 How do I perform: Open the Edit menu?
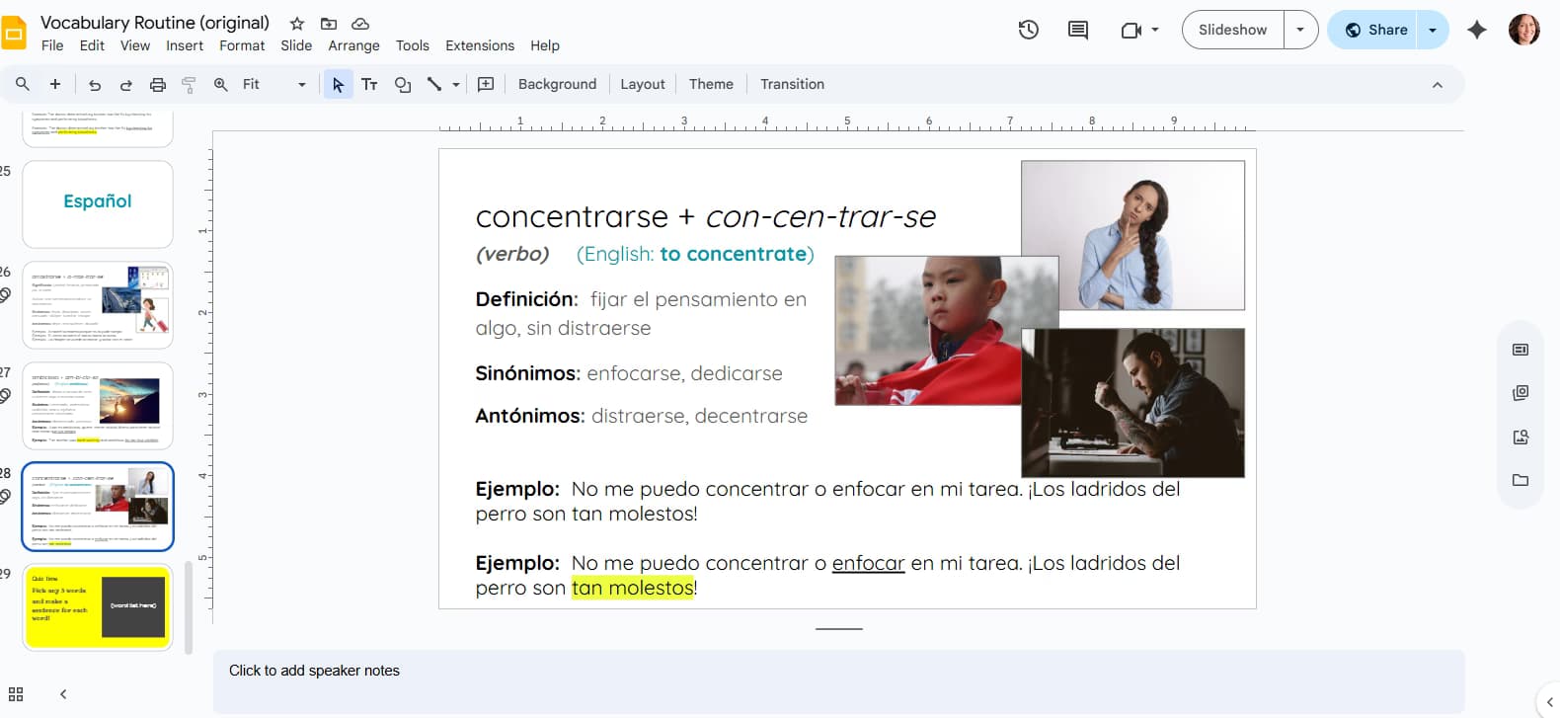(92, 45)
